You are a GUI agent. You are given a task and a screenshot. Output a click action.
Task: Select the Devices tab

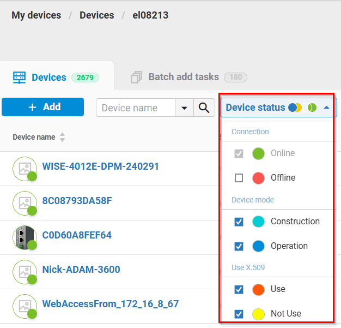[48, 77]
